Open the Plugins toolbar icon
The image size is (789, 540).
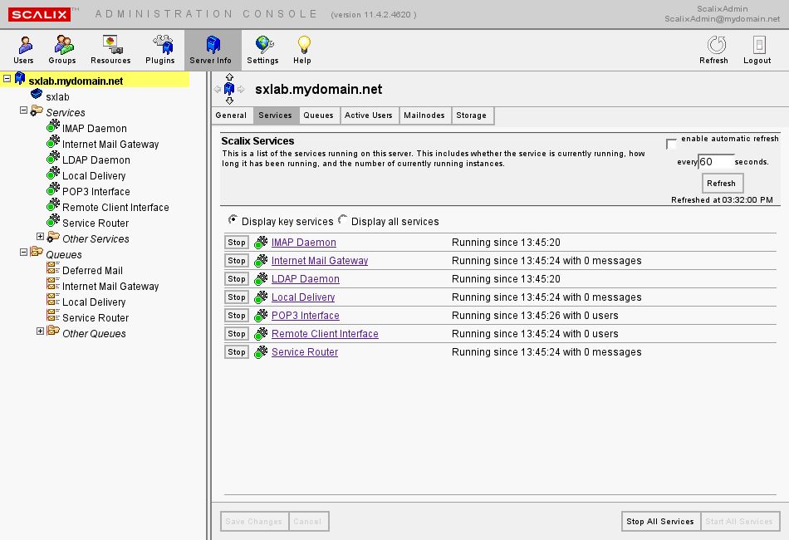(160, 50)
